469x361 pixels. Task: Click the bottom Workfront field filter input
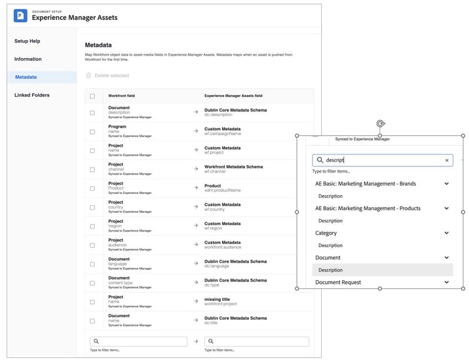coord(142,342)
